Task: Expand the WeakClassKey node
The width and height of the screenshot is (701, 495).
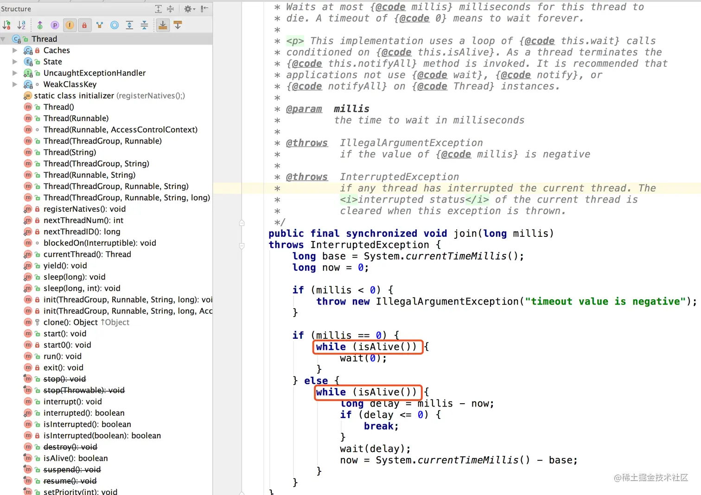Action: pyautogui.click(x=15, y=84)
